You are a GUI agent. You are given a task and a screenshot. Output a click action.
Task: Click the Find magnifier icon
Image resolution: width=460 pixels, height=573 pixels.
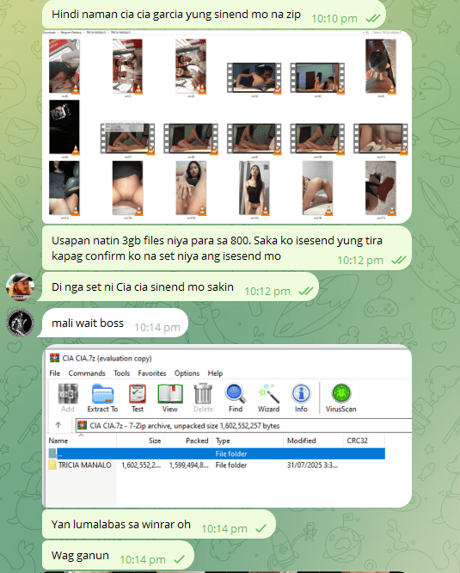[x=236, y=394]
